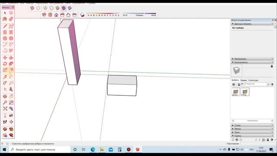Image resolution: width=277 pixels, height=156 pixels.
Task: Choose the Scale tool
Action: click(5, 70)
